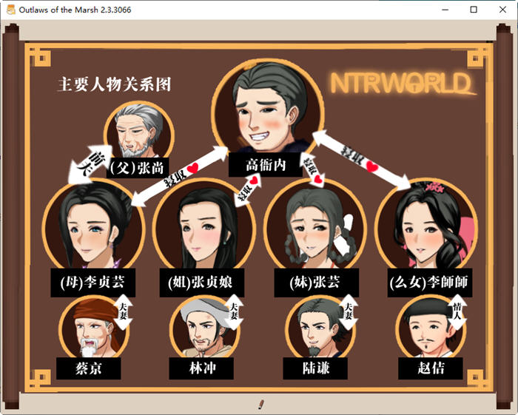The image size is (518, 415).
Task: Click the 高衙内 name label
Action: click(x=266, y=165)
